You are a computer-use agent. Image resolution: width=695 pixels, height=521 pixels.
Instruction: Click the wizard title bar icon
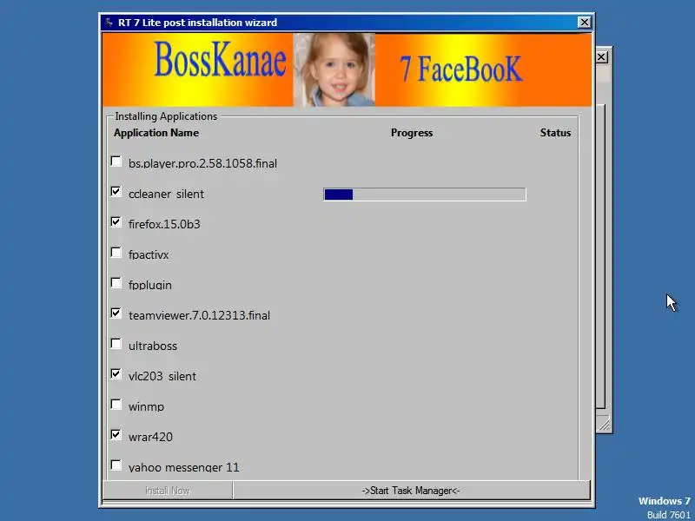tap(109, 23)
